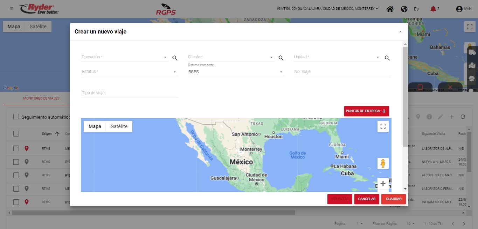The height and width of the screenshot is (229, 478).
Task: Click the search icon next to Cliente
Action: (x=281, y=58)
